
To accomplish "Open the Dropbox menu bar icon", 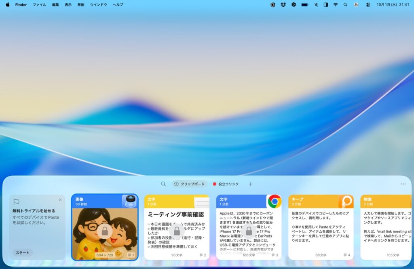I will coord(283,5).
